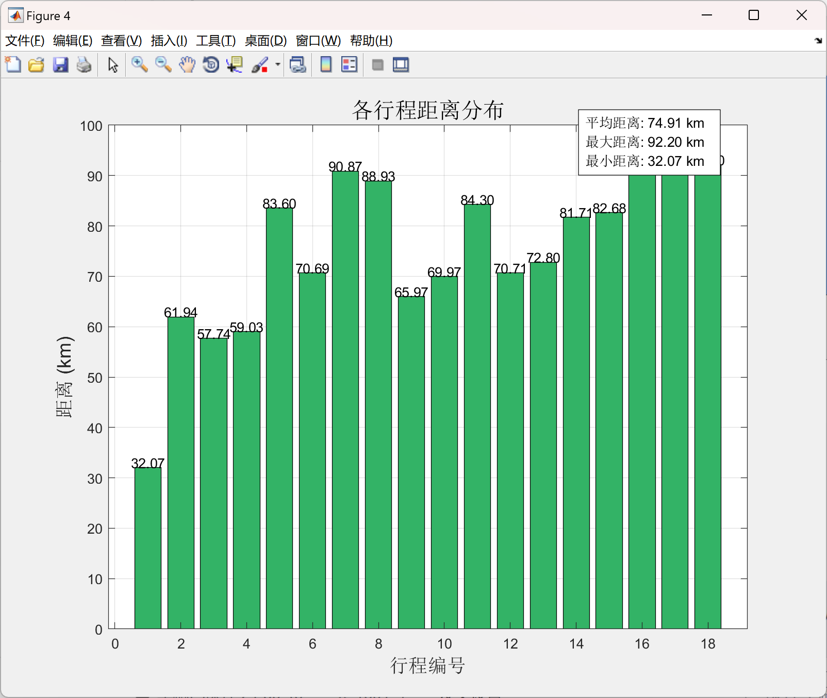Create a new figure from toolbar
Image resolution: width=827 pixels, height=698 pixels.
13,65
